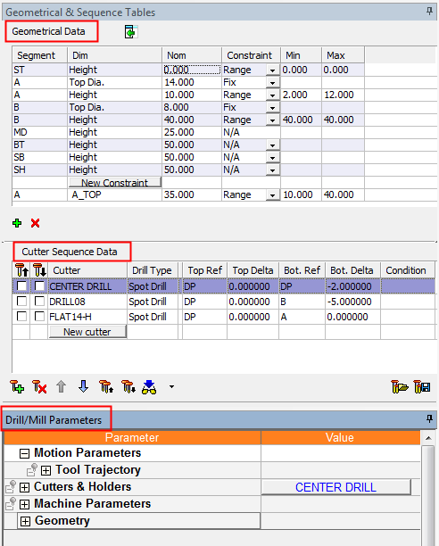Click the green import icon beside Geometrical Data
Viewport: 439px width, 546px height.
(131, 32)
